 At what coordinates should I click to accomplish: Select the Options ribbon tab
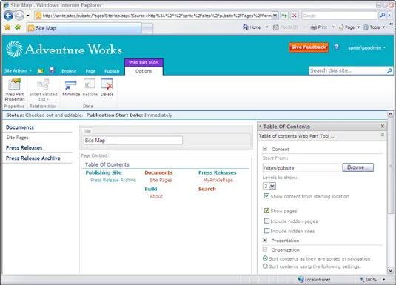(x=144, y=71)
